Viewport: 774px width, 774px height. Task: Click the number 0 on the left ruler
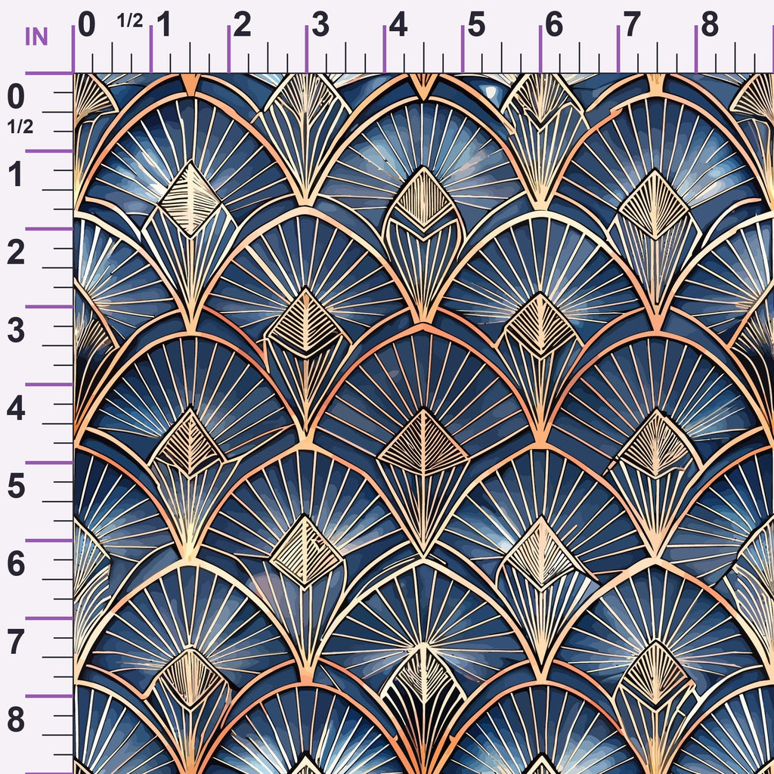(x=16, y=97)
